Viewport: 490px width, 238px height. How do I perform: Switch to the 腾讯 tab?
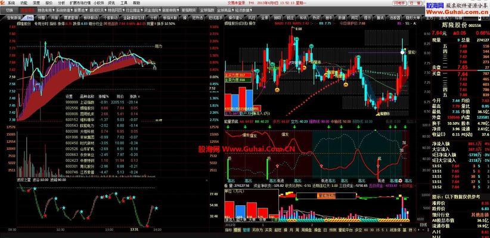coord(380,18)
